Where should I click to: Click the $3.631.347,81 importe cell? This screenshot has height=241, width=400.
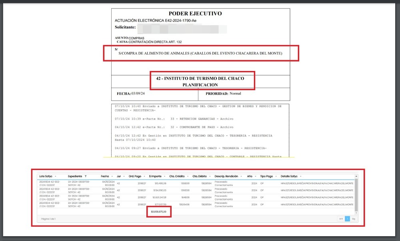point(160,198)
